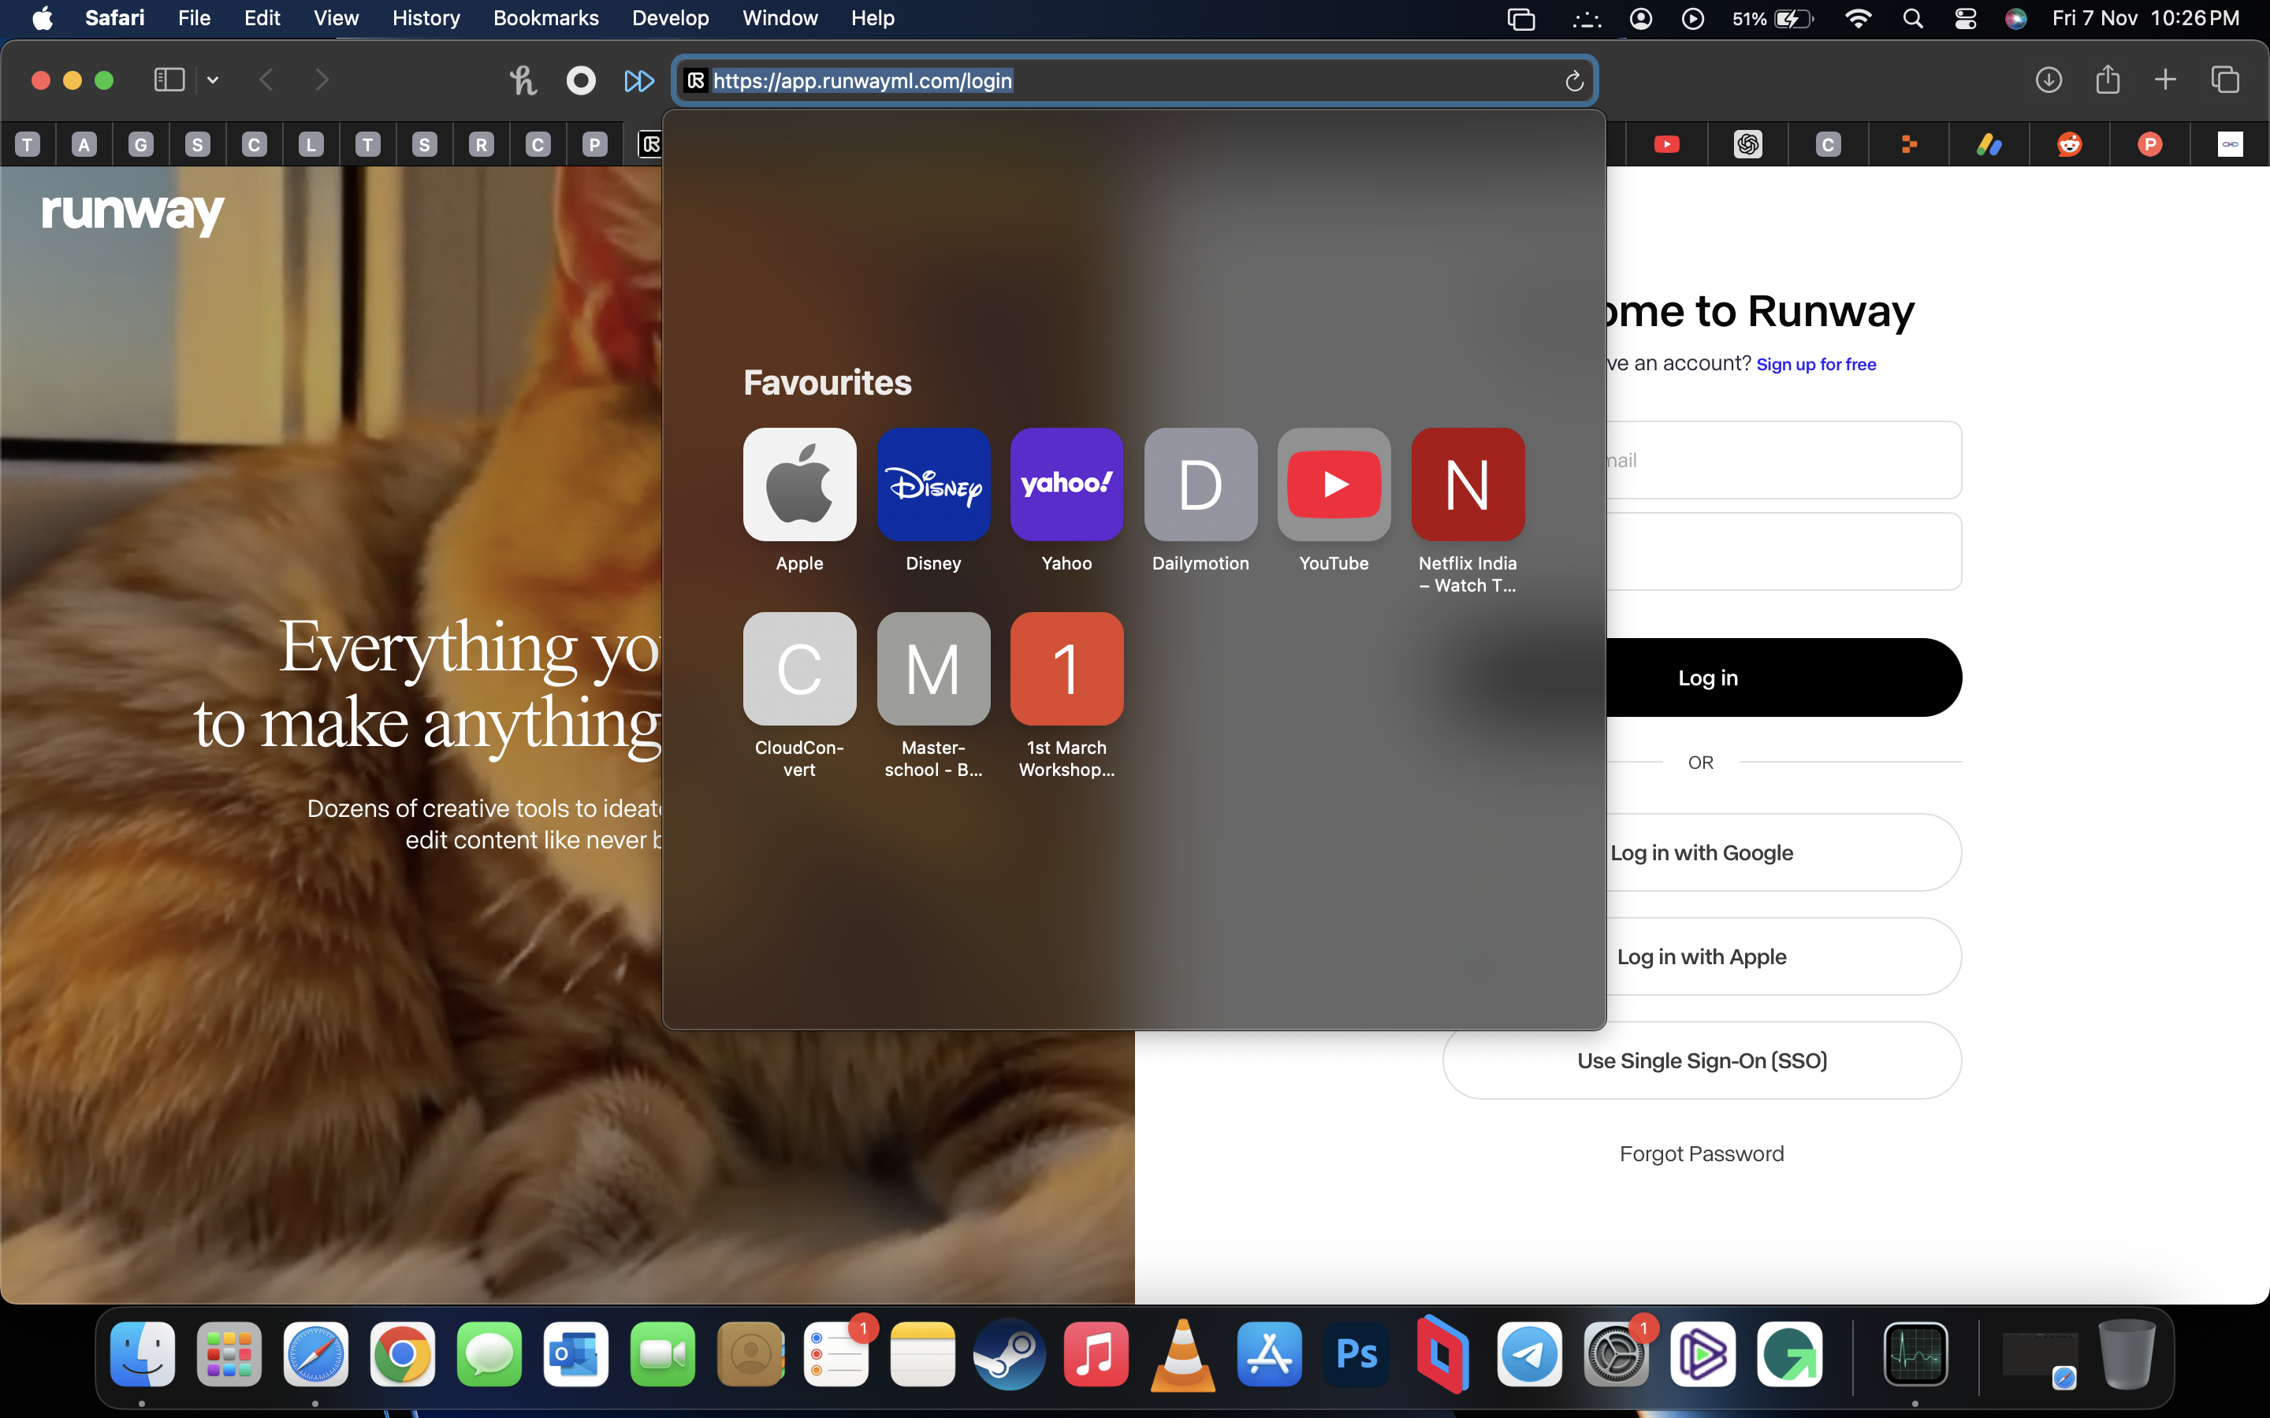This screenshot has width=2270, height=1418.
Task: Open the Disney favourite
Action: tap(932, 484)
